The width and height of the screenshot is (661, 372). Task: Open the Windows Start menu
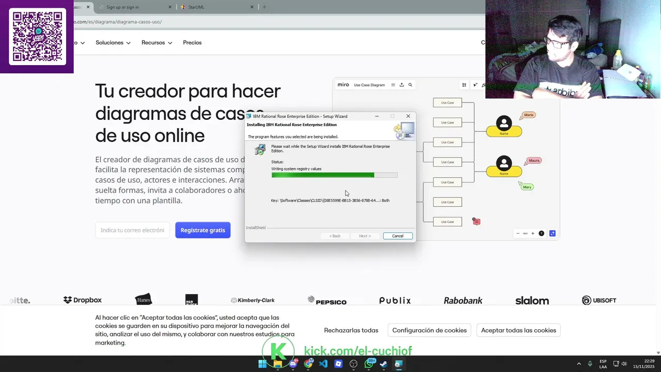point(262,364)
